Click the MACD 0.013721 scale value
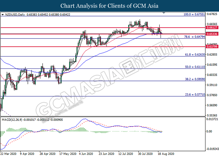The width and height of the screenshot is (219, 157). tap(212, 119)
